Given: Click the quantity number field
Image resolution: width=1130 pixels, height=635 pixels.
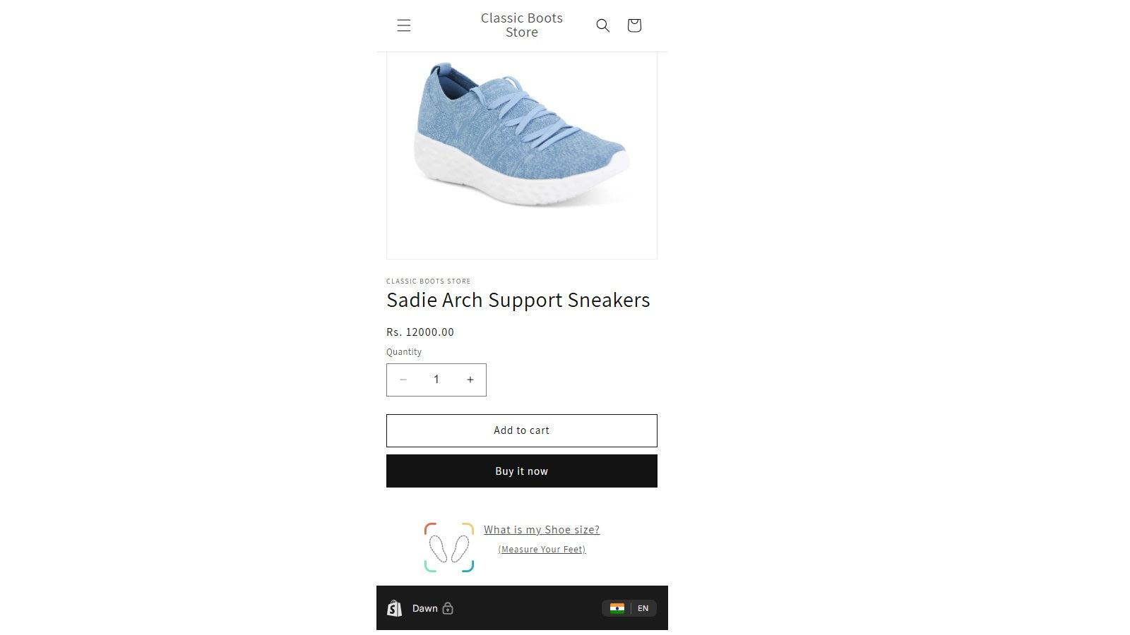Looking at the screenshot, I should click(436, 380).
